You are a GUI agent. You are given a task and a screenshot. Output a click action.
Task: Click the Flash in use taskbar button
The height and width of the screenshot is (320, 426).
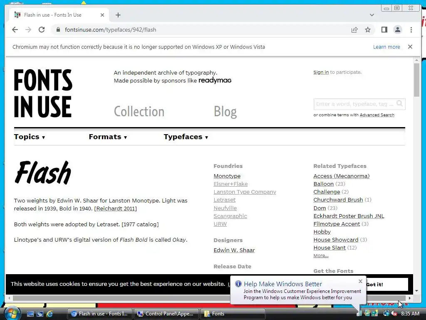click(99, 314)
